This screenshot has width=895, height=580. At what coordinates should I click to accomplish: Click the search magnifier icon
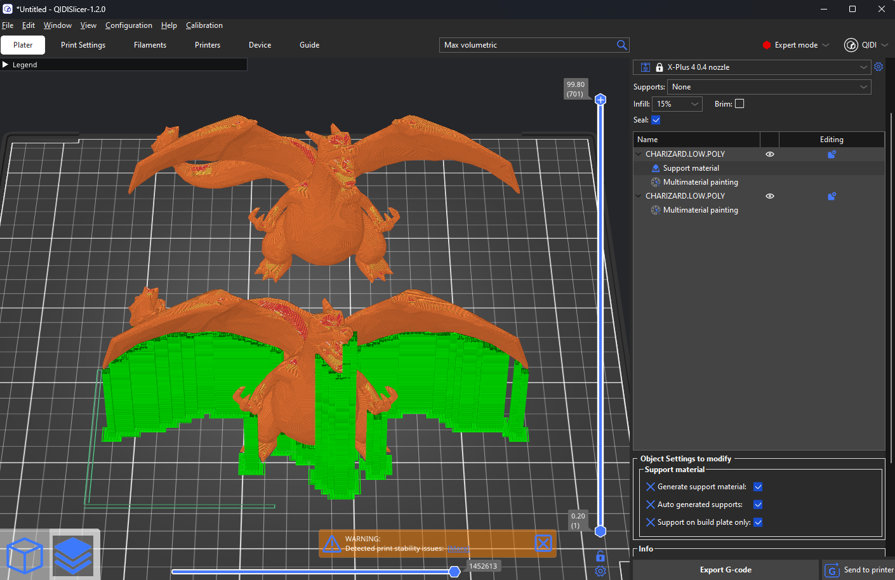(x=622, y=45)
